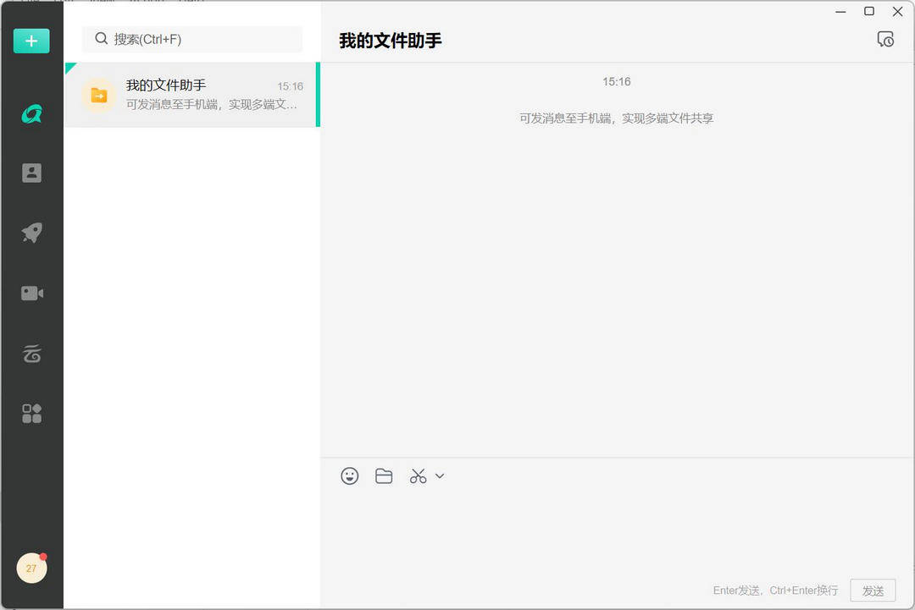Maximize the application window
The height and width of the screenshot is (610, 915).
tap(869, 12)
